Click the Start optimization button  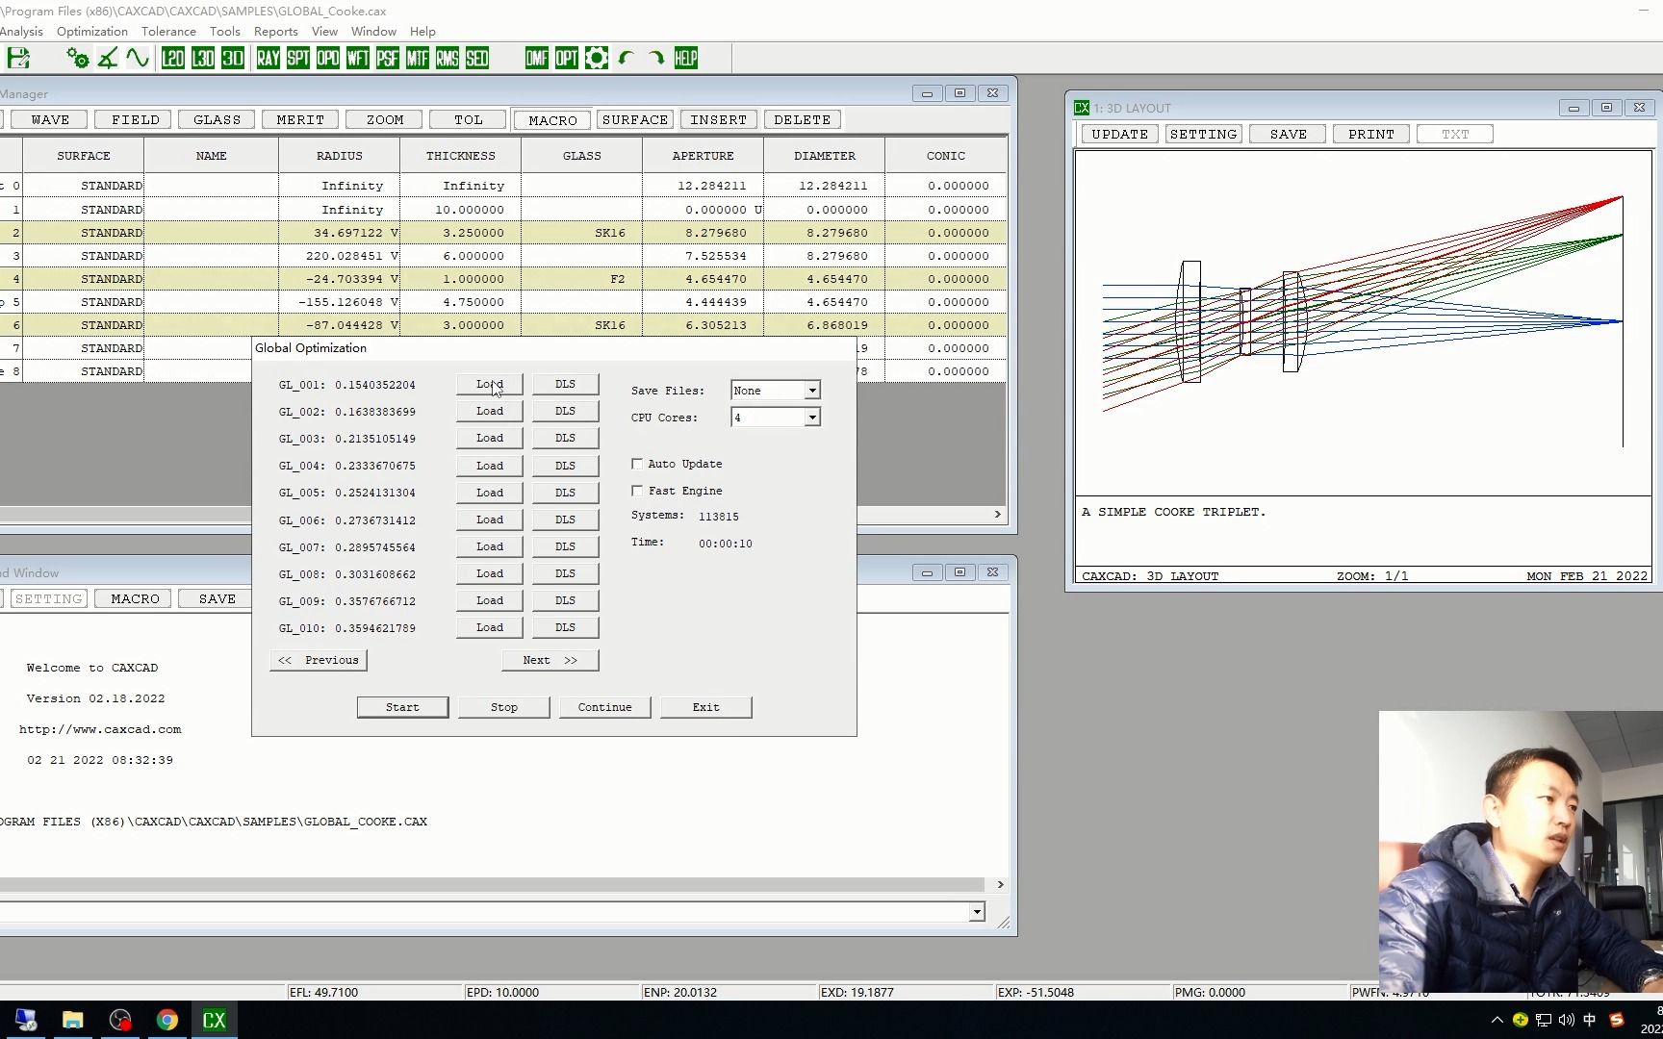point(402,707)
